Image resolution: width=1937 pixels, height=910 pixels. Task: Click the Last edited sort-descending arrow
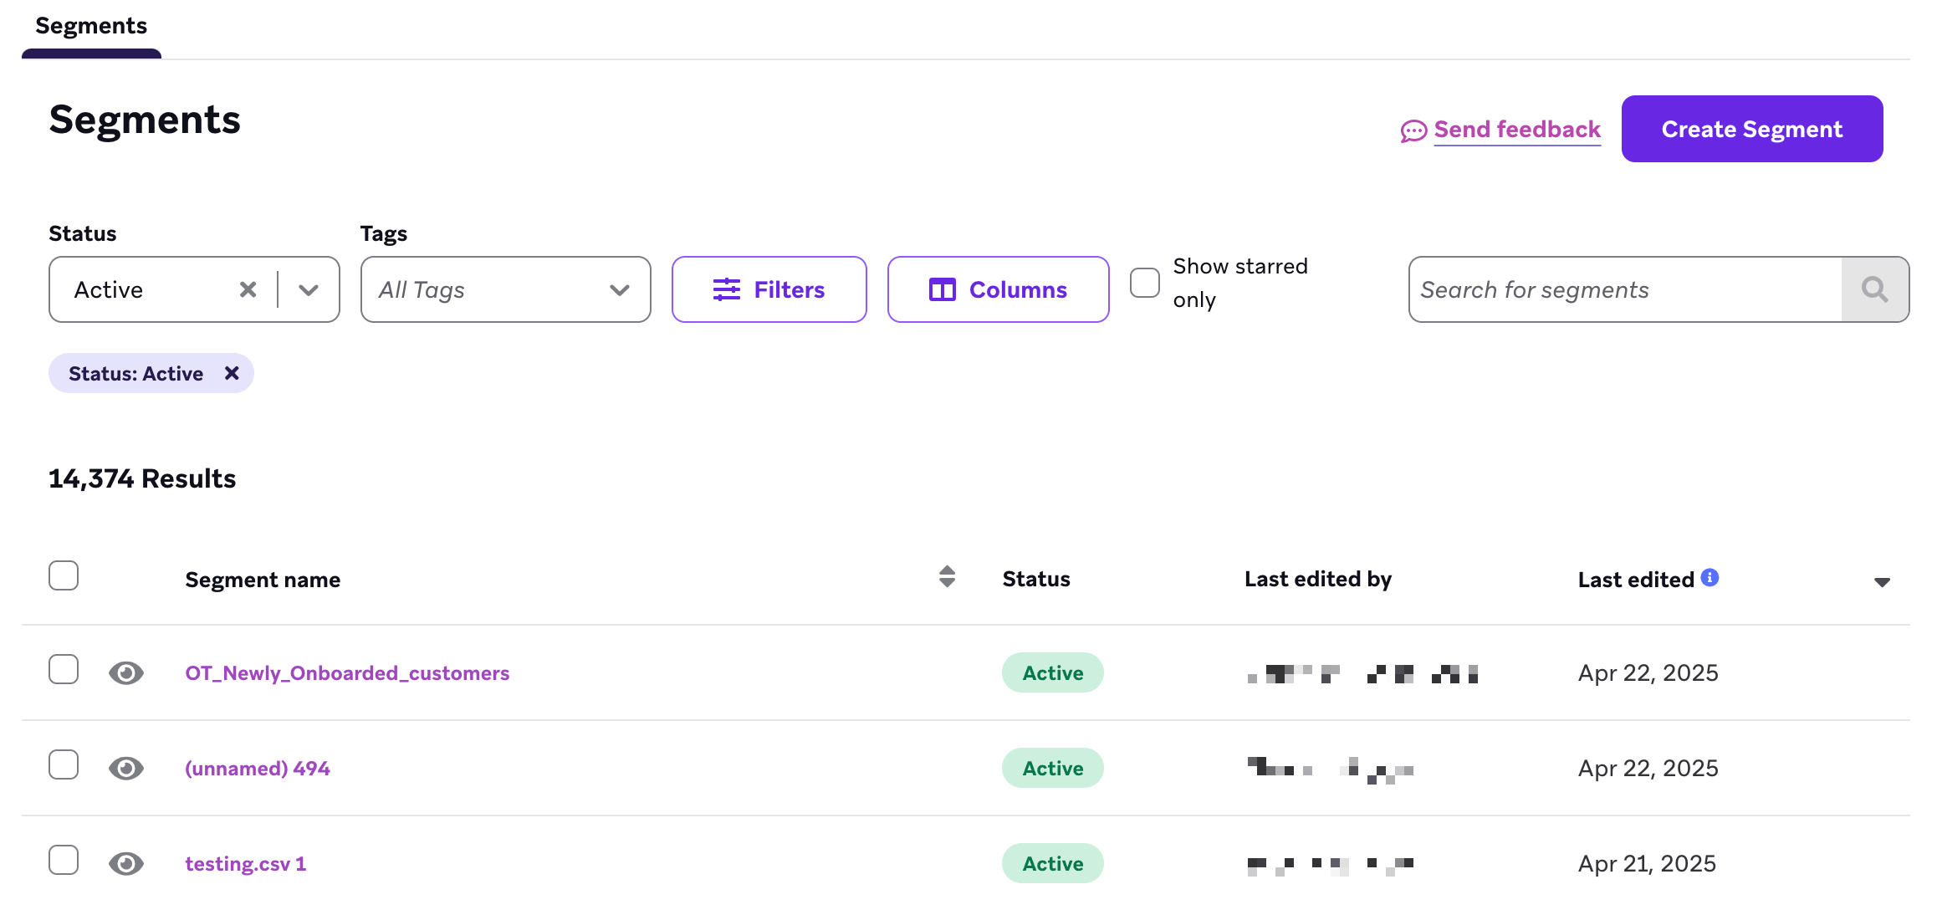click(1882, 582)
